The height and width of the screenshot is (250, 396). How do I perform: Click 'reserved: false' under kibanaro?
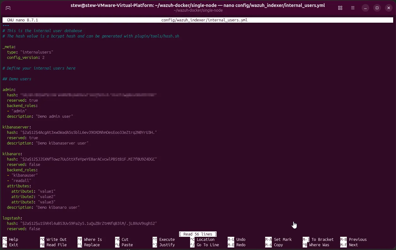[24, 165]
